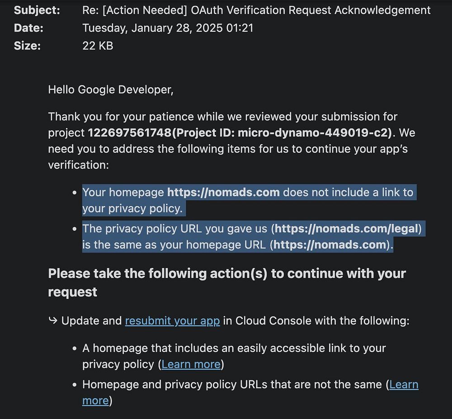Select the OAuth Verification Request subject line
The image size is (452, 419).
[x=256, y=10]
